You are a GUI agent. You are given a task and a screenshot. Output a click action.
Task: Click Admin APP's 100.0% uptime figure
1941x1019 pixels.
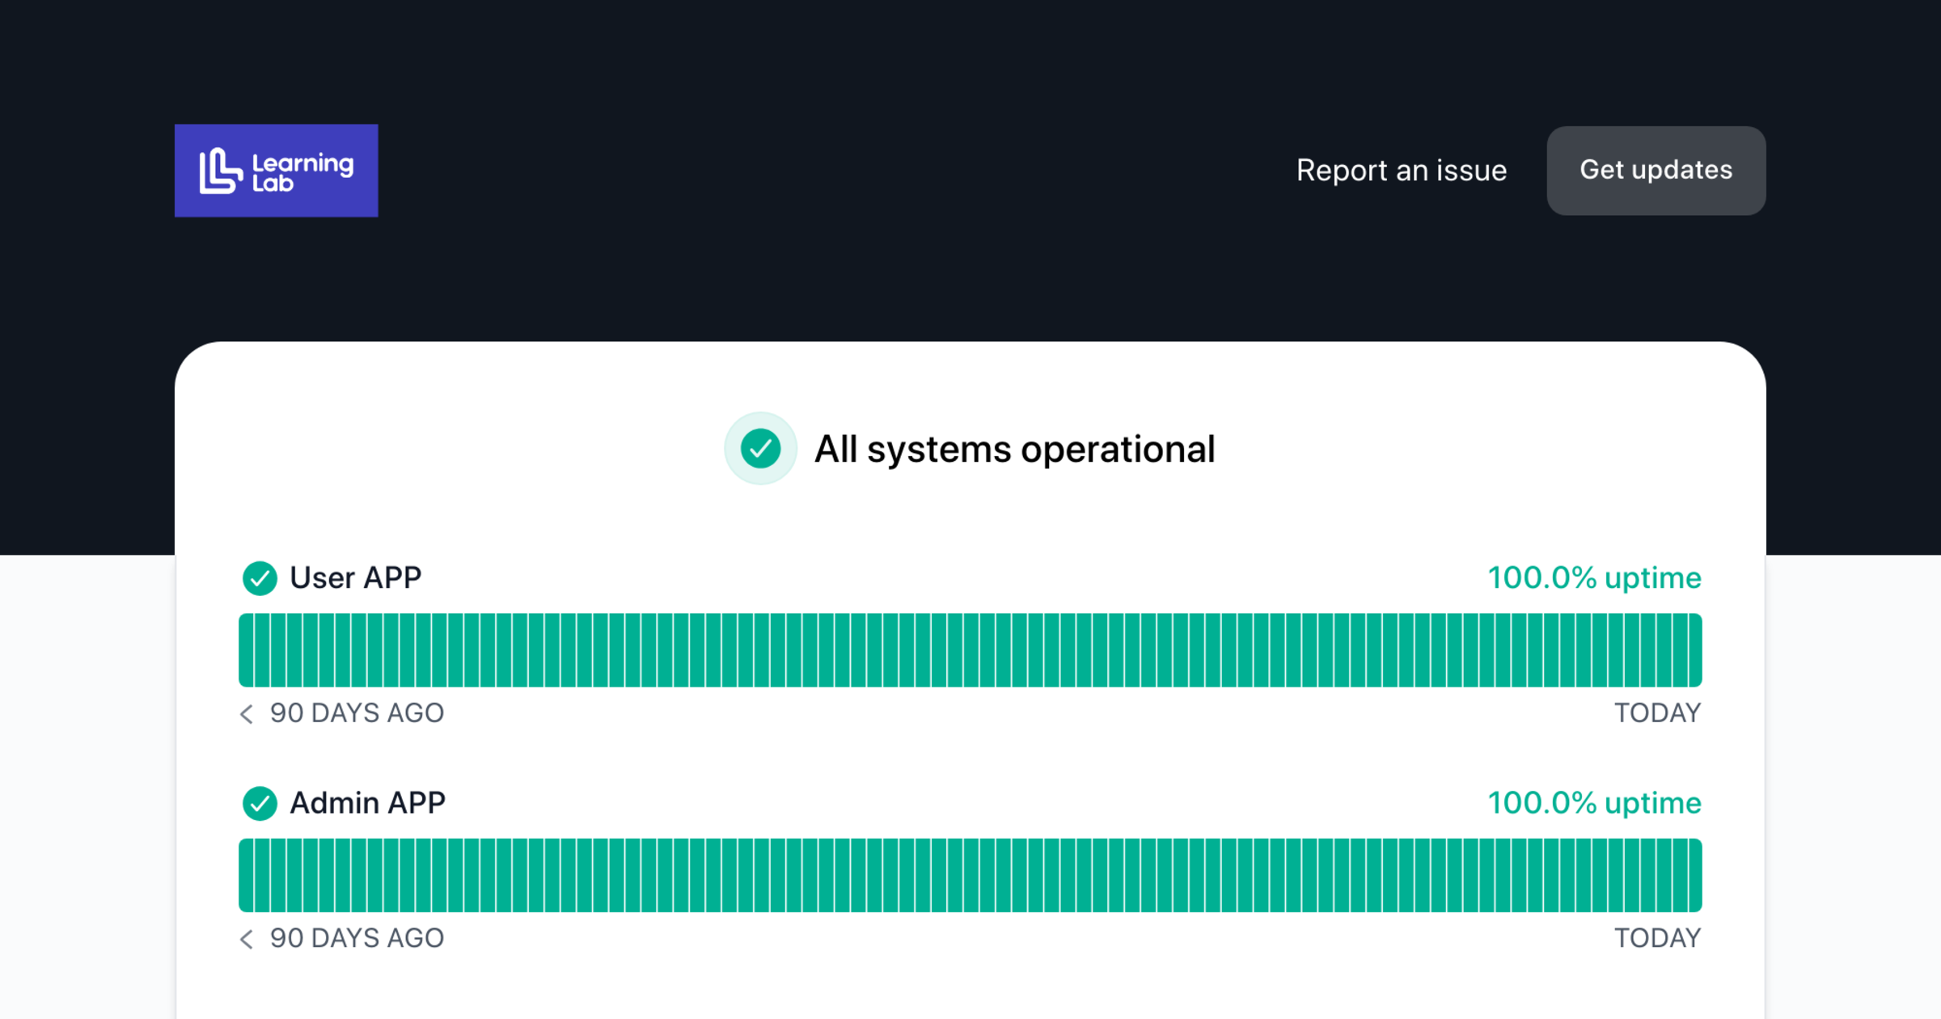point(1594,803)
